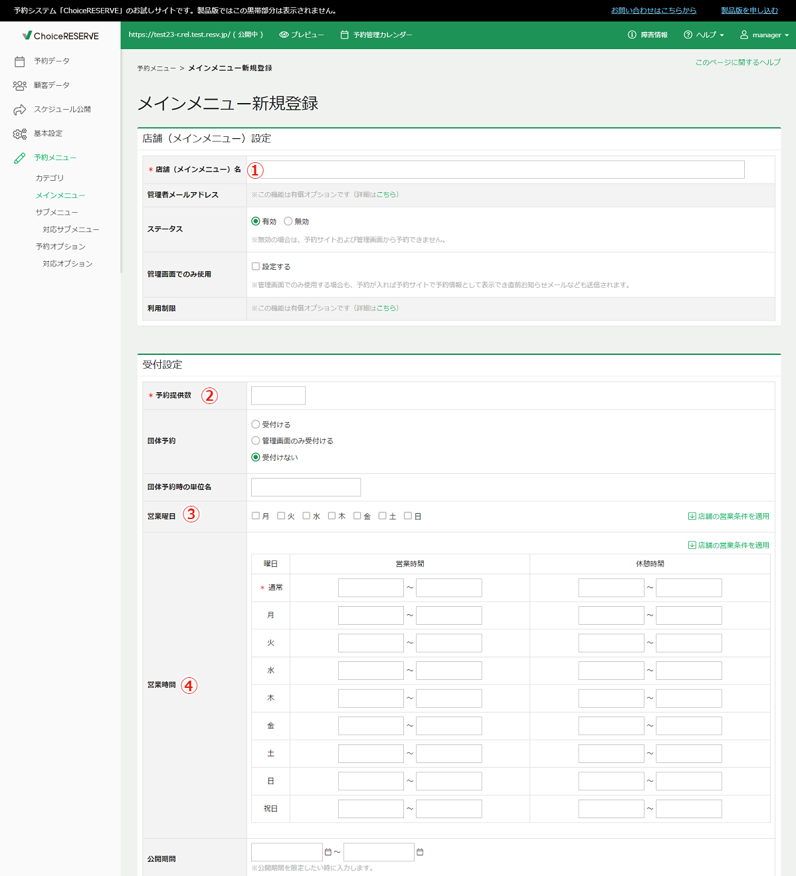Viewport: 796px width, 876px height.
Task: Click 祝日 営業時間 start time field
Action: click(371, 809)
